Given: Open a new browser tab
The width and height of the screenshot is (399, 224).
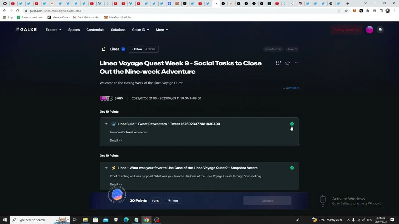Looking at the screenshot, I should click(348, 3).
